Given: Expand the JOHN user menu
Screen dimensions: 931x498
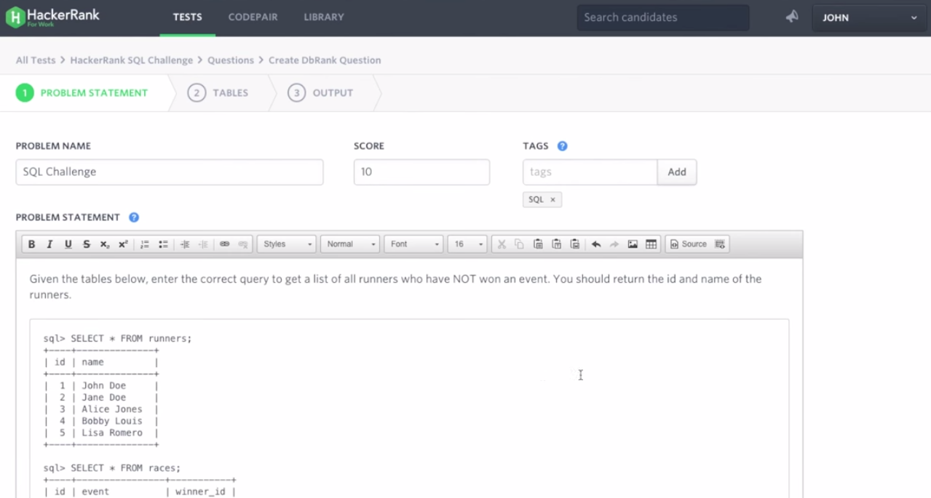Looking at the screenshot, I should [x=870, y=17].
